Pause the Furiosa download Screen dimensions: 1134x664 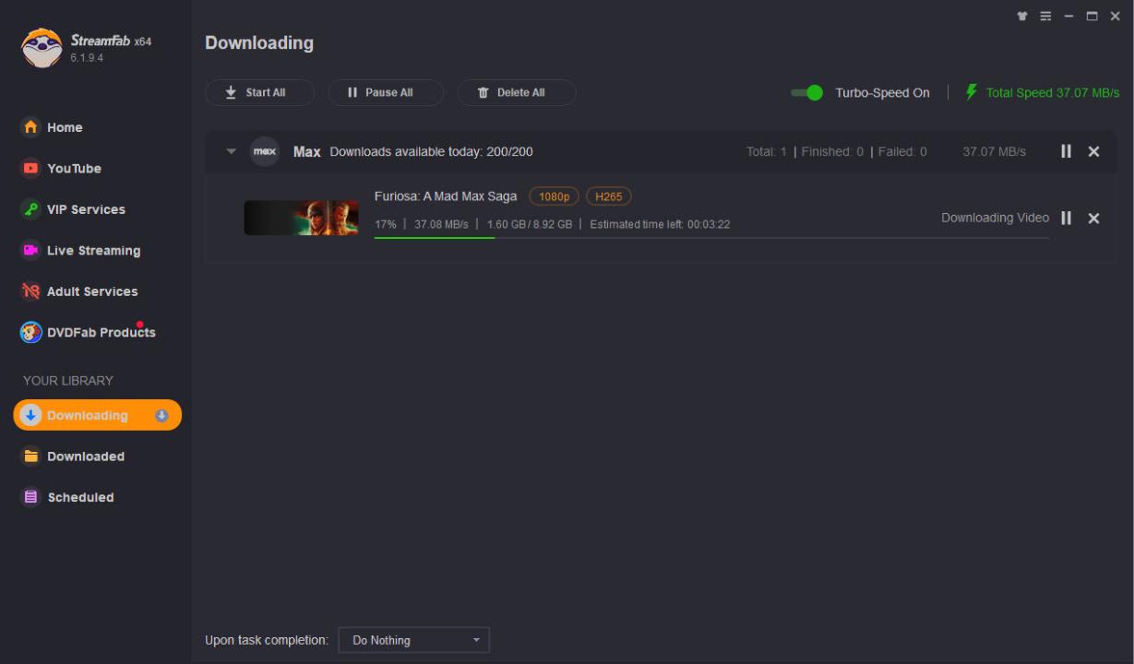pos(1066,218)
